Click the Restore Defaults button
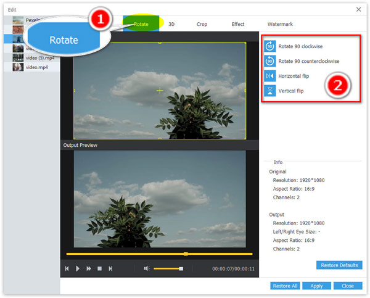The height and width of the screenshot is (298, 370). click(x=339, y=265)
